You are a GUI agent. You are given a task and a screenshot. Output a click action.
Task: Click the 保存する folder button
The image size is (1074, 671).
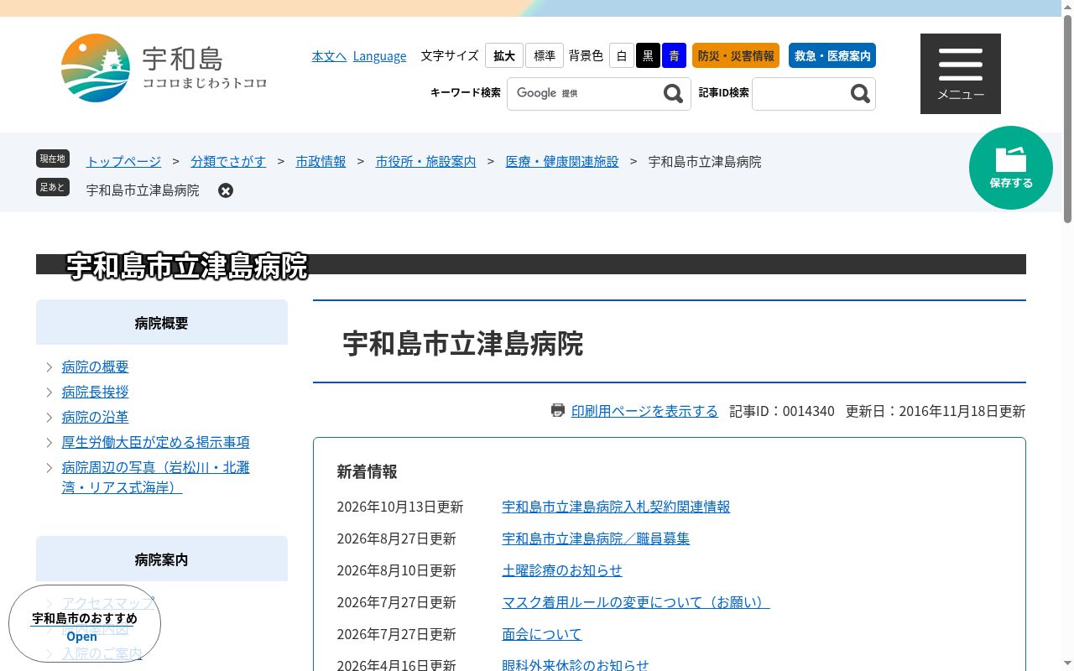click(x=1011, y=168)
